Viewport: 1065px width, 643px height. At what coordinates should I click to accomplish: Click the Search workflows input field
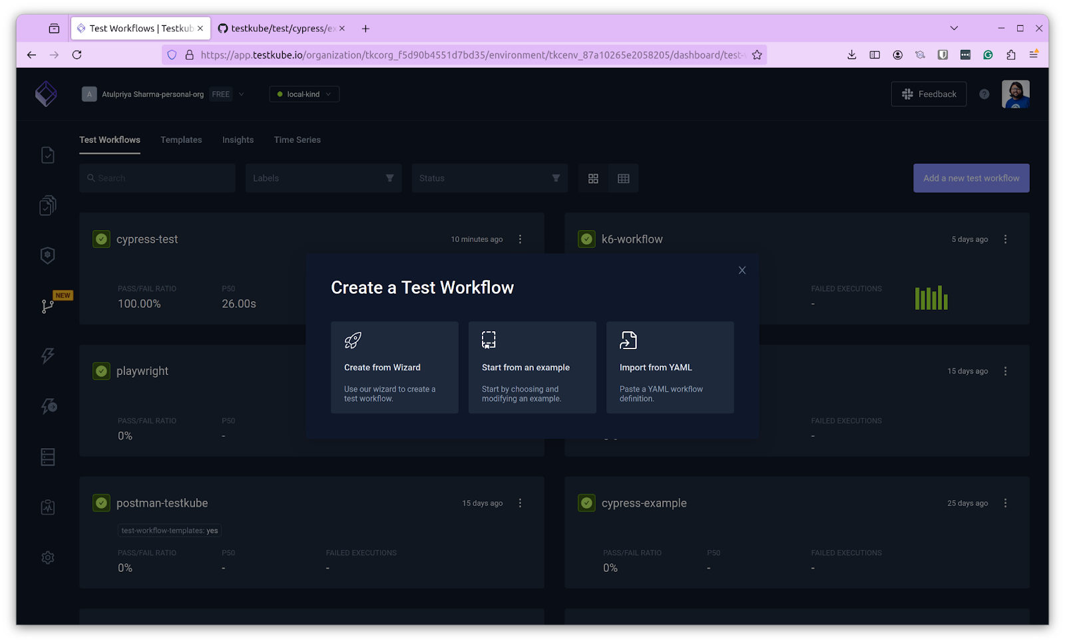(x=157, y=178)
